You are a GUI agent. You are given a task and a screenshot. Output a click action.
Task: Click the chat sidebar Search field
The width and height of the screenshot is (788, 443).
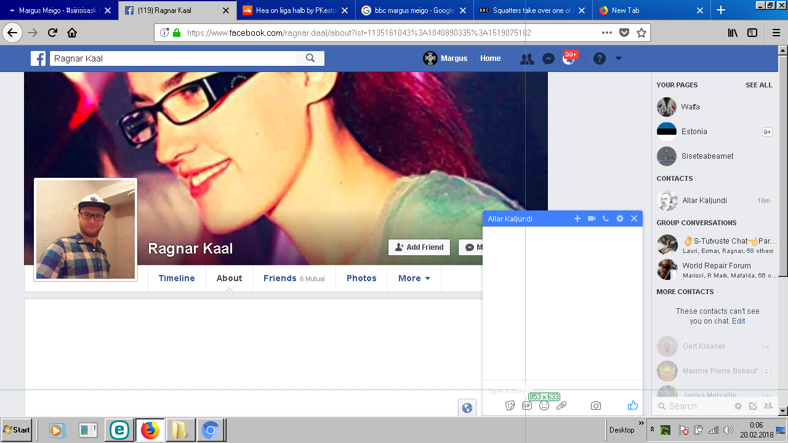point(693,406)
